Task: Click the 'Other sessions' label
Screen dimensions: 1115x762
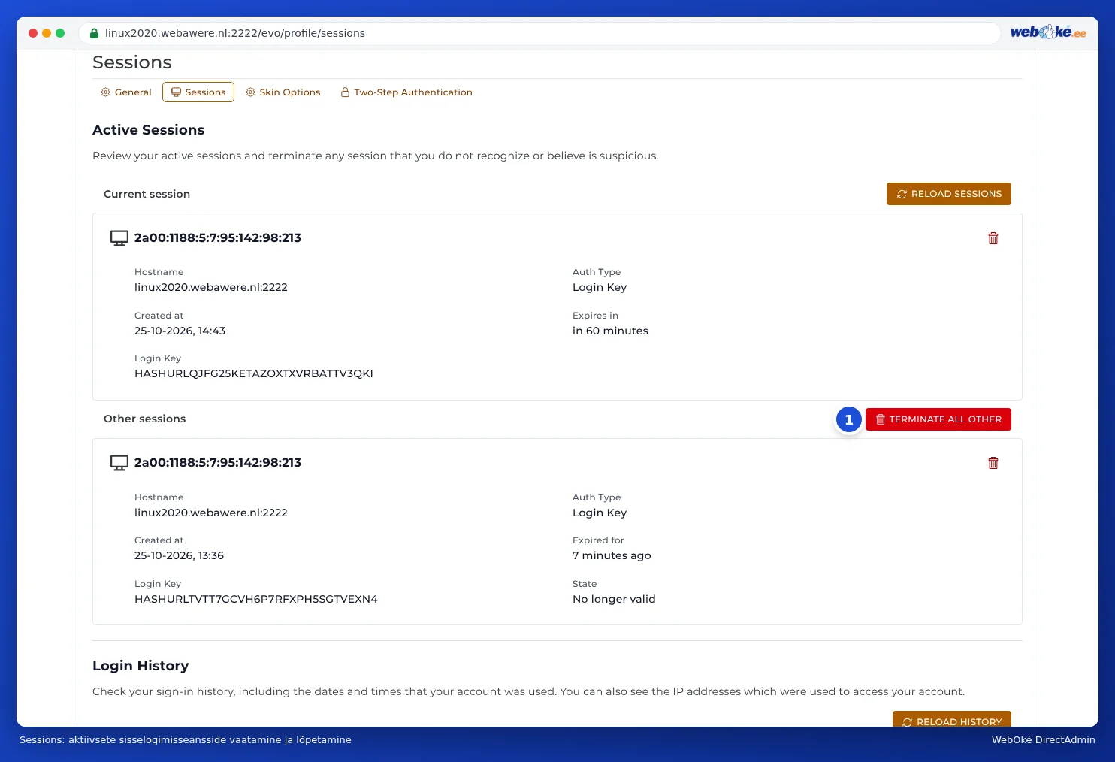Action: coord(145,419)
